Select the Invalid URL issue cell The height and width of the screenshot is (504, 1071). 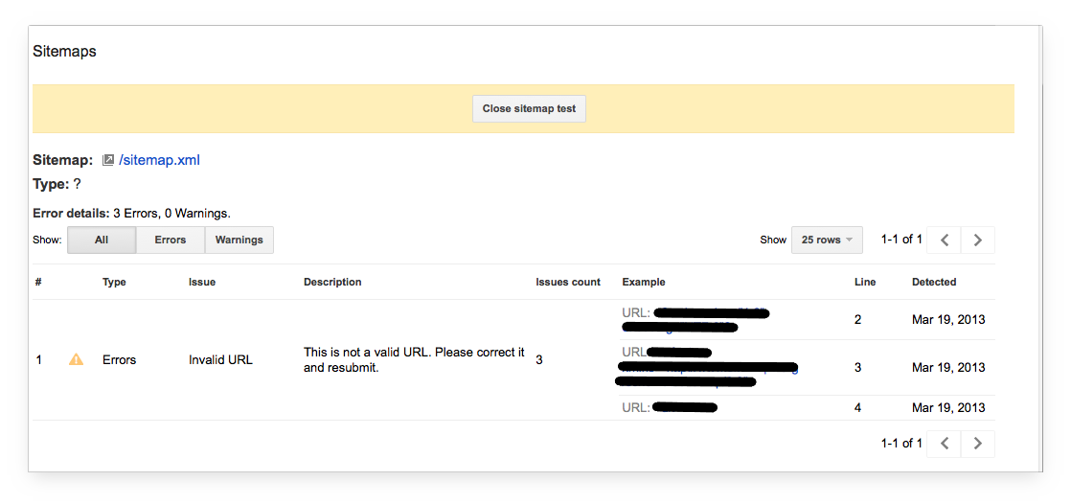[x=220, y=360]
